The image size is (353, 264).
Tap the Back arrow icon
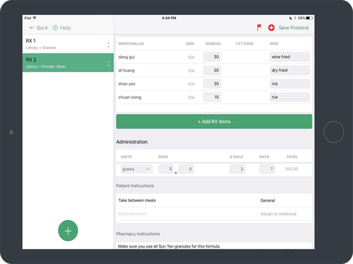(32, 28)
